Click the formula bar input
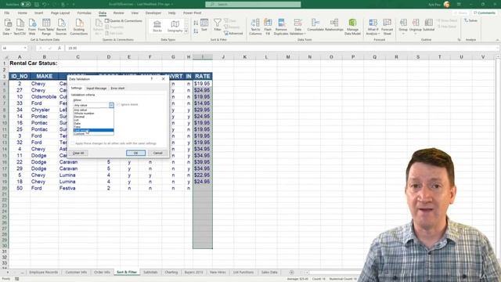501x282 pixels. click(281, 48)
